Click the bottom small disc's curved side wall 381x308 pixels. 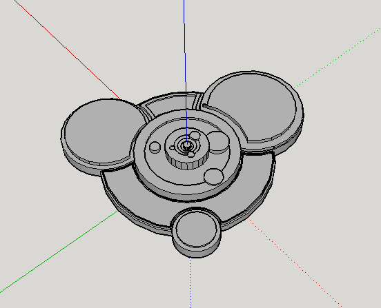pyautogui.click(x=197, y=251)
